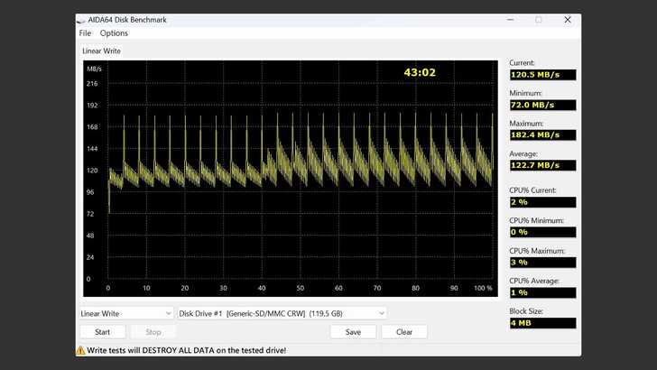Select the Minimum 72.0 MB/s field
The height and width of the screenshot is (370, 657).
[541, 105]
